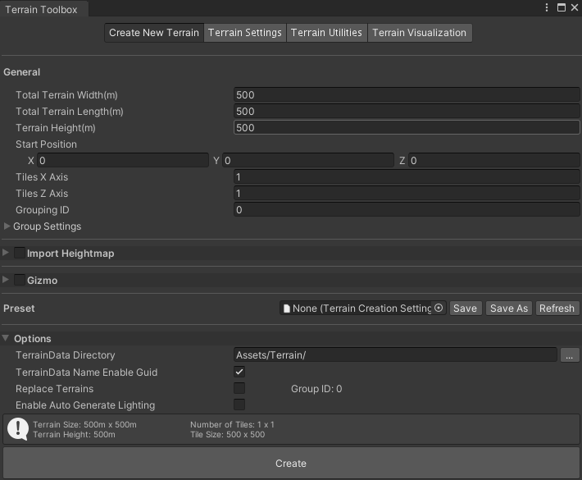
Task: Enable the Import Heightmap checkbox
Action: (x=20, y=254)
